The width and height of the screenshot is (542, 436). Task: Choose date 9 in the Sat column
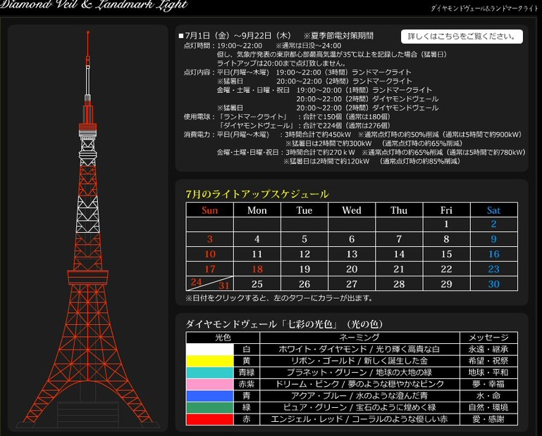(x=493, y=239)
